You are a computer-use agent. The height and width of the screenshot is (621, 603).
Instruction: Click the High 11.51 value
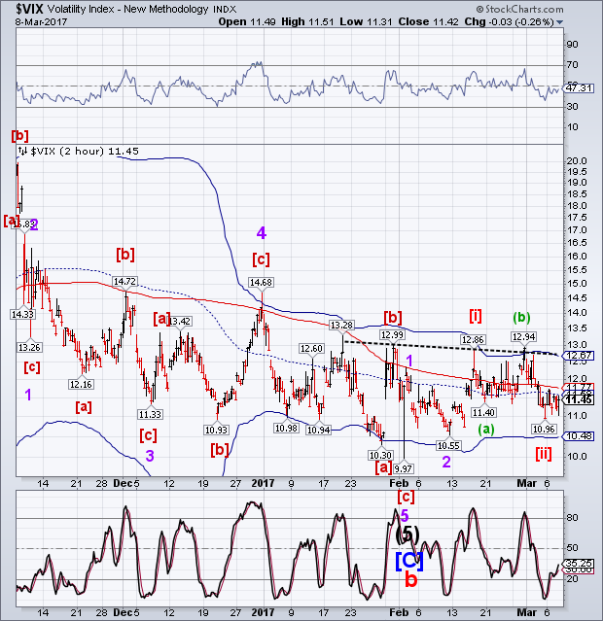[x=307, y=21]
